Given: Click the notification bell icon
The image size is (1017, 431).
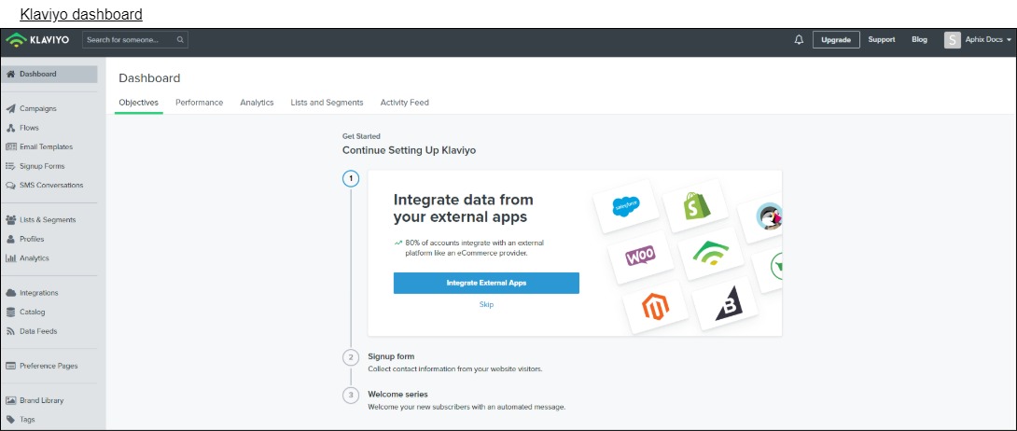Looking at the screenshot, I should (799, 40).
